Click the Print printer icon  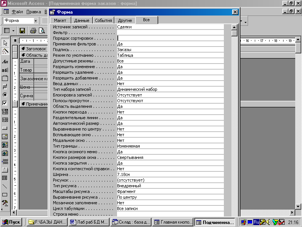(33, 31)
